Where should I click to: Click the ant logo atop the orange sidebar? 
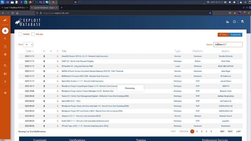[5, 20]
